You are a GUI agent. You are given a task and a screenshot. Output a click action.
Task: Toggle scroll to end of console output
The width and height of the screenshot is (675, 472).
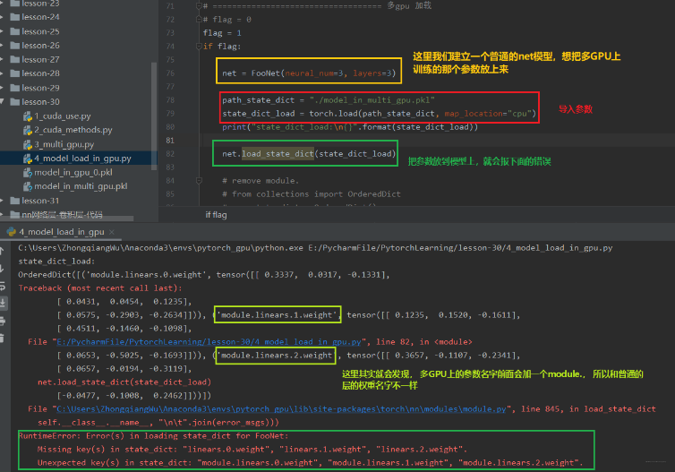[x=2, y=303]
